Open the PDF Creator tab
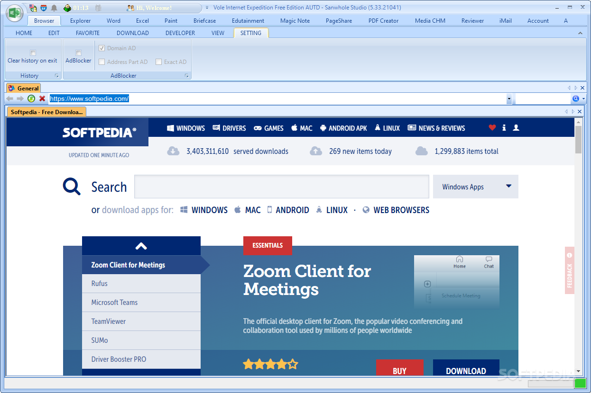591x393 pixels. tap(383, 21)
